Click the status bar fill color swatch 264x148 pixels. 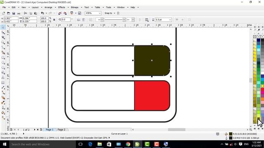[231, 134]
